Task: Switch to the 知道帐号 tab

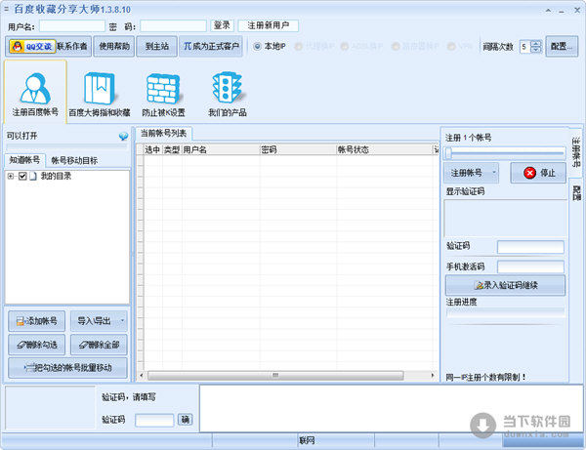Action: pos(24,160)
